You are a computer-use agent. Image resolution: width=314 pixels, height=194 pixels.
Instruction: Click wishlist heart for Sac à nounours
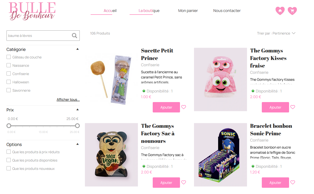pos(184,182)
